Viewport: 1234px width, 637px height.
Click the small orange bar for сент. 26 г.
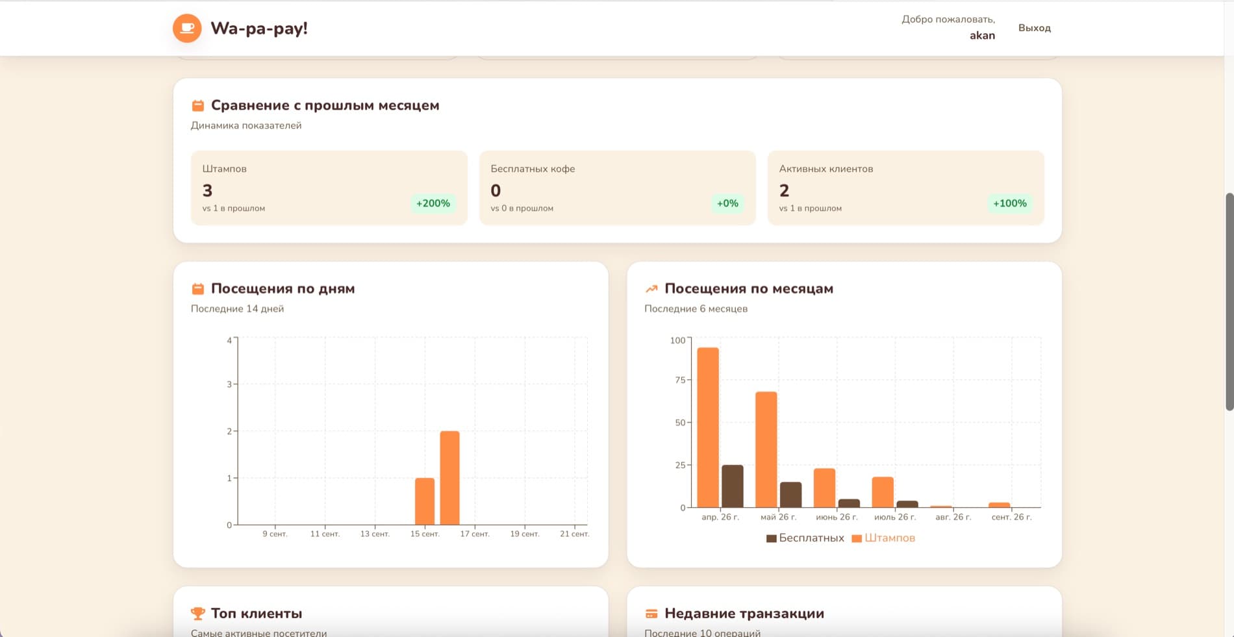click(1000, 505)
